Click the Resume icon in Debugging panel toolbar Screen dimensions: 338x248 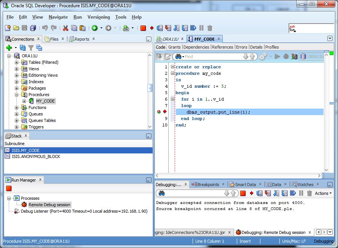(x=293, y=193)
